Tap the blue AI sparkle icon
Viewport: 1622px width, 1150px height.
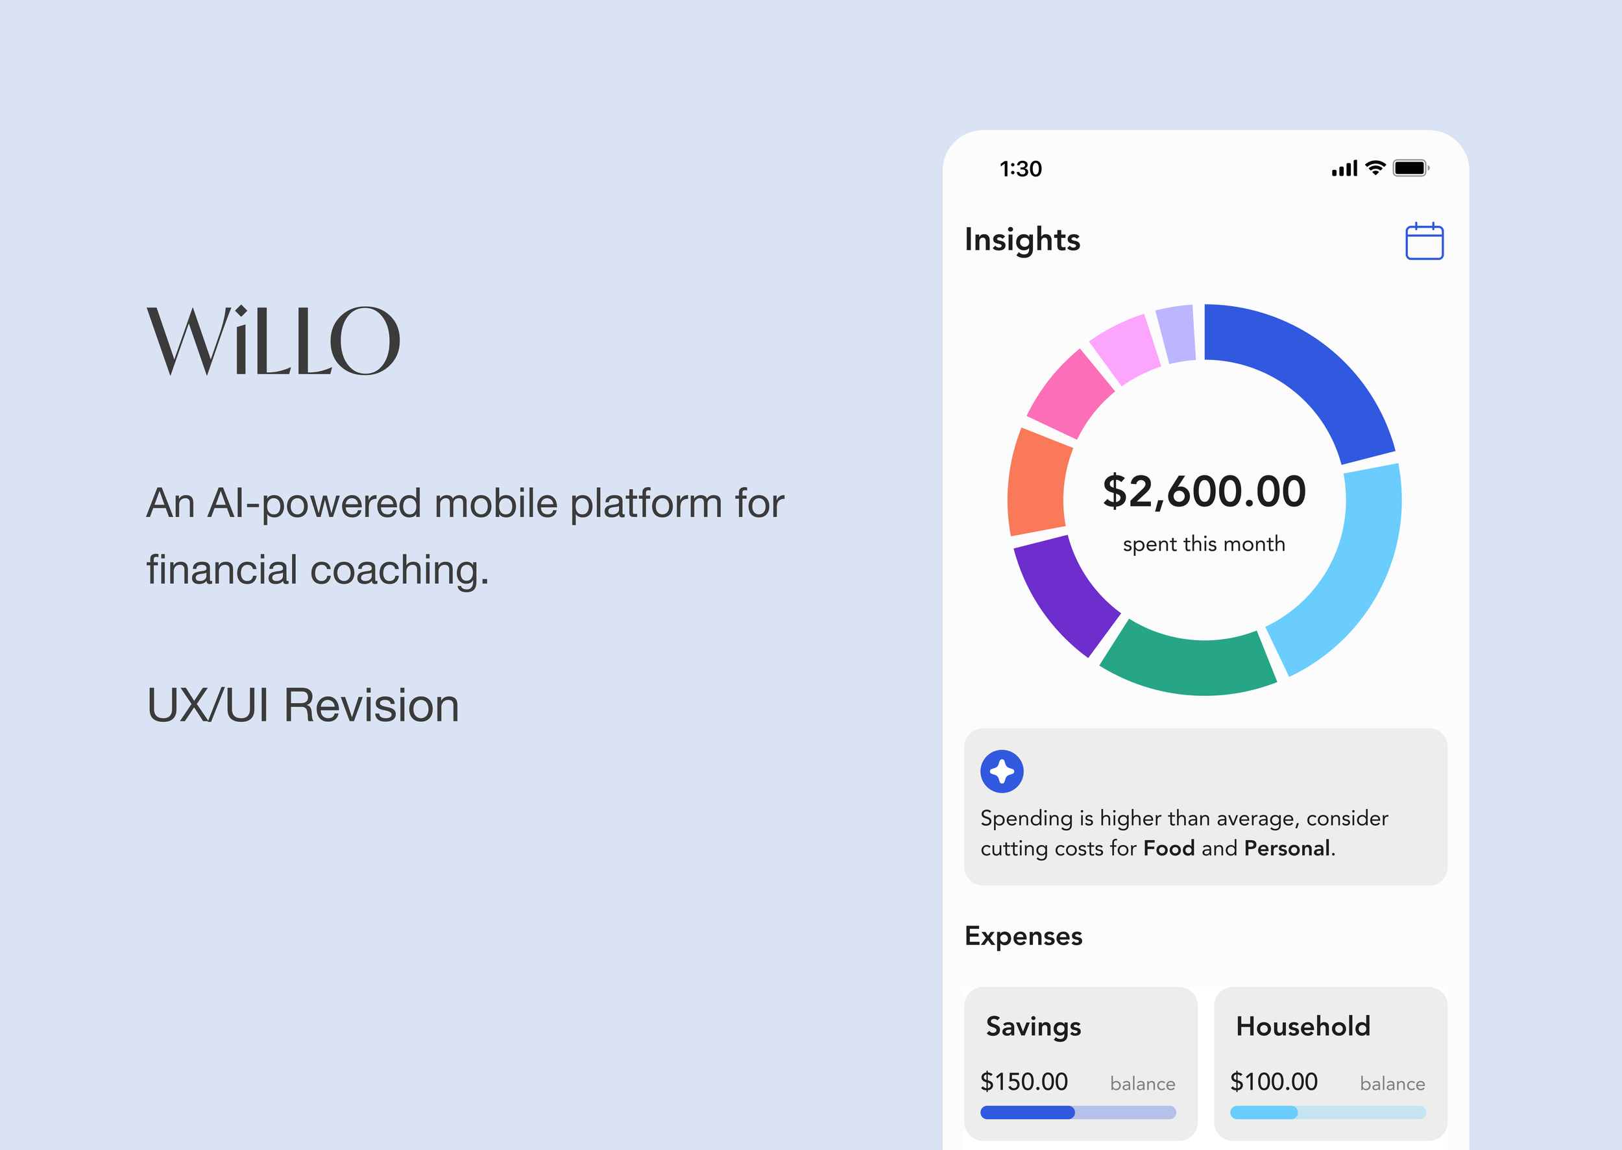click(1002, 771)
